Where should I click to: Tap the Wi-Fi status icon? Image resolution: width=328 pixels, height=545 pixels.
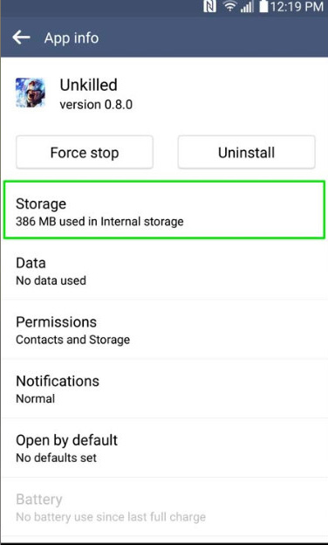(x=229, y=7)
